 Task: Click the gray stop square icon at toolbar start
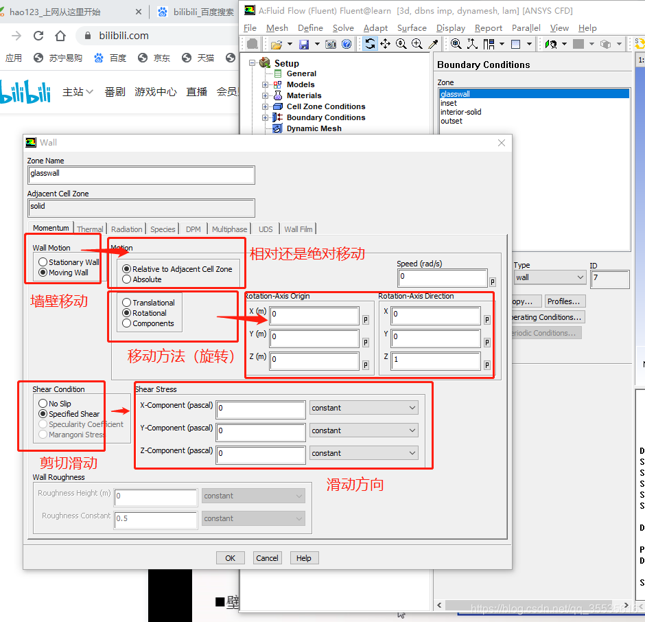click(253, 44)
